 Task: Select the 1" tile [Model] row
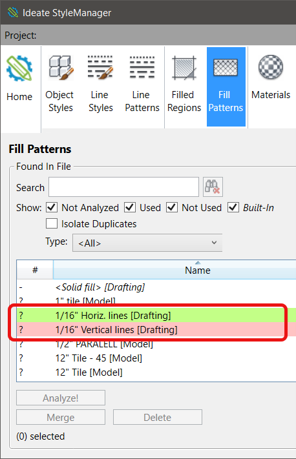pyautogui.click(x=156, y=300)
